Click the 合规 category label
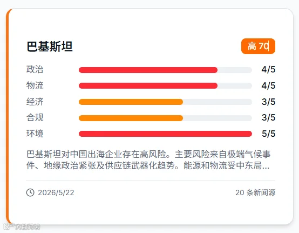 35,117
